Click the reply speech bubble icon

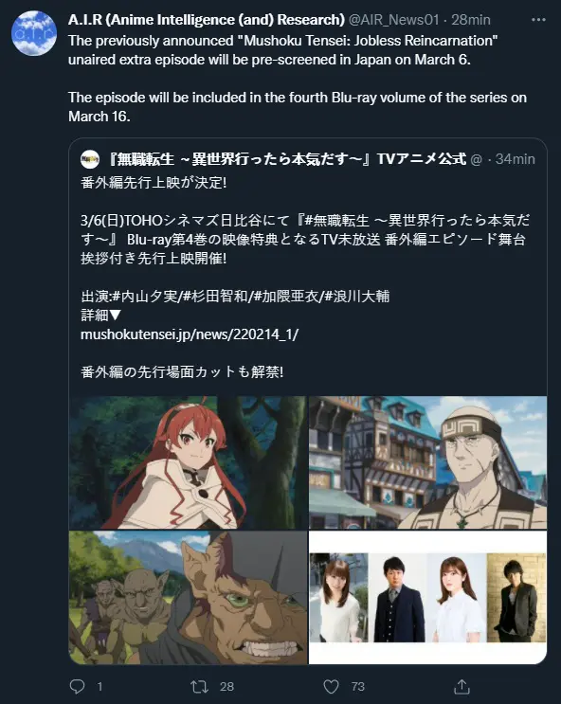coord(78,686)
